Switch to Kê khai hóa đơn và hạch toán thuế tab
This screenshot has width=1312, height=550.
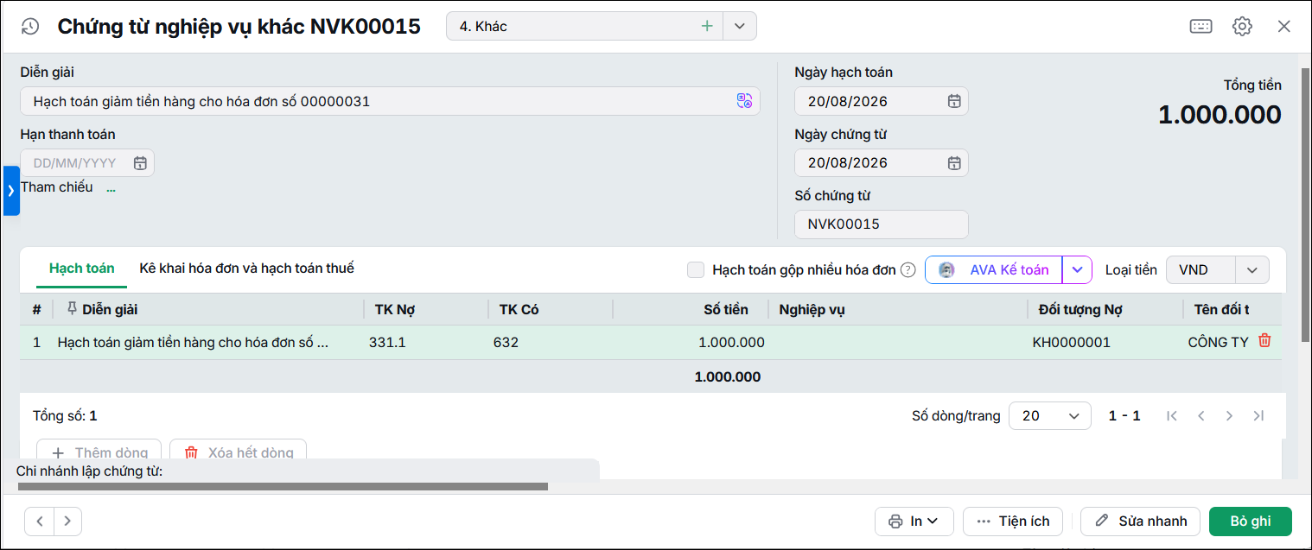click(246, 269)
